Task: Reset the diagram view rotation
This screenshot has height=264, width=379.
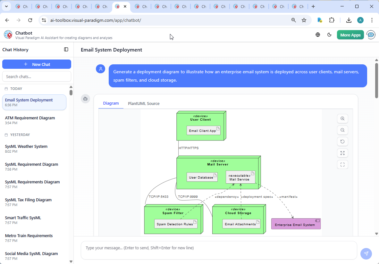Action: 342,141
